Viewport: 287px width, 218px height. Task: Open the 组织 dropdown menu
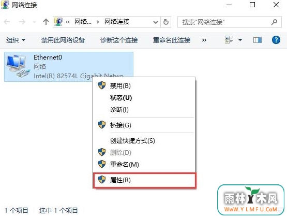tap(16, 40)
